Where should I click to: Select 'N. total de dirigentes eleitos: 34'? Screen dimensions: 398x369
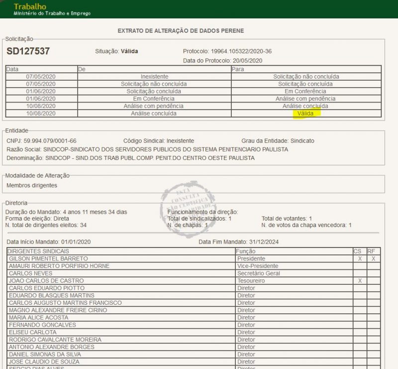(46, 225)
